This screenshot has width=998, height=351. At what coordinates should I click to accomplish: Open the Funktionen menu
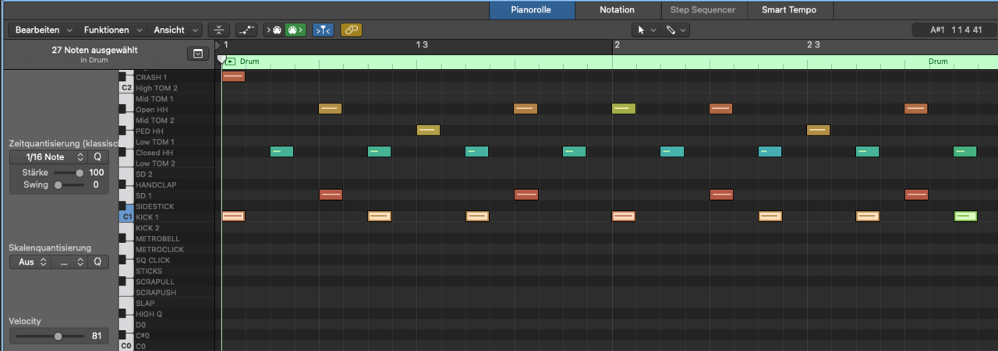112,30
